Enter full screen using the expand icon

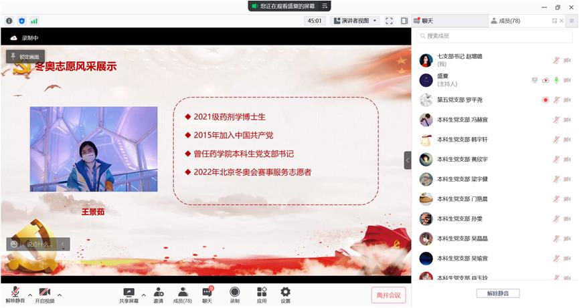point(390,21)
